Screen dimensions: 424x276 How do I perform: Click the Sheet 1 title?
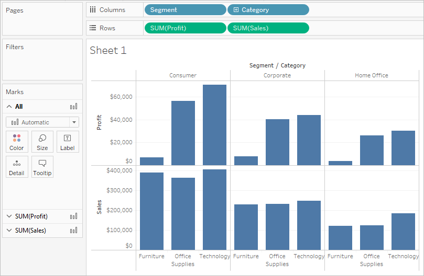tap(108, 51)
